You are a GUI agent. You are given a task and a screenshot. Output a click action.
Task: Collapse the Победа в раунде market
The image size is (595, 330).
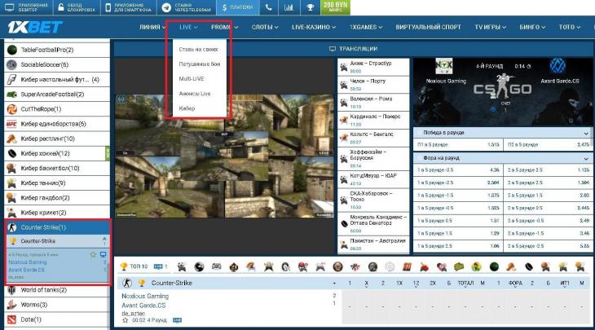click(586, 133)
